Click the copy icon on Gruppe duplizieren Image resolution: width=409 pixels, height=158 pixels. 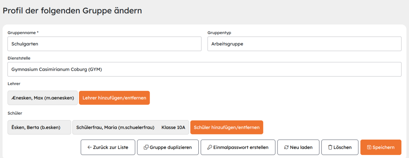[146, 147]
